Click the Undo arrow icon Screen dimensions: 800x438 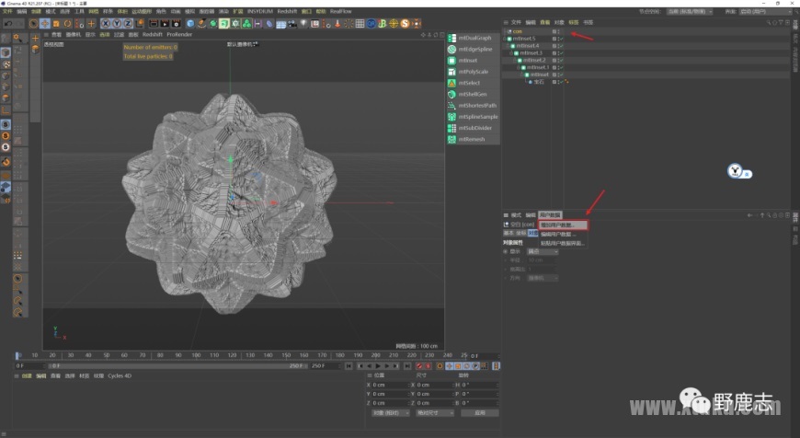click(x=8, y=24)
